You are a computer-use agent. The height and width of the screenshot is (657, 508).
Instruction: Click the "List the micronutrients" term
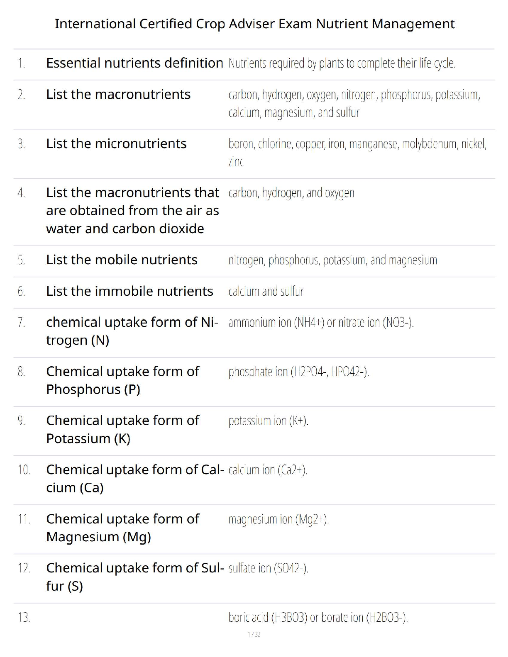click(x=116, y=144)
